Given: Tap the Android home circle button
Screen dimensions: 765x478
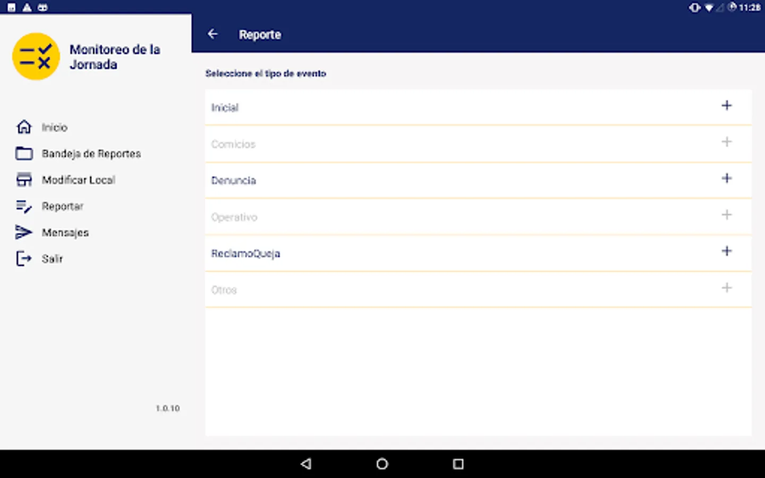Looking at the screenshot, I should [382, 464].
